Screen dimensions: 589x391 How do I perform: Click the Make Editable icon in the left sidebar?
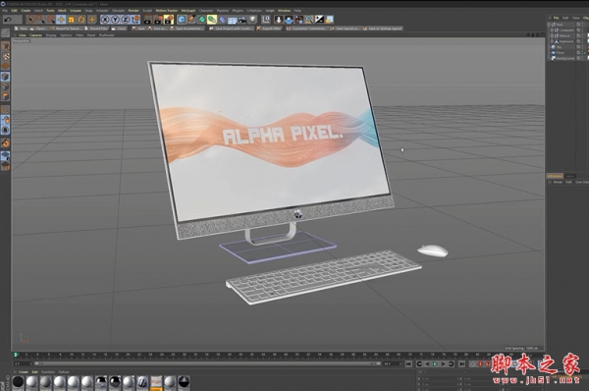tap(5, 46)
